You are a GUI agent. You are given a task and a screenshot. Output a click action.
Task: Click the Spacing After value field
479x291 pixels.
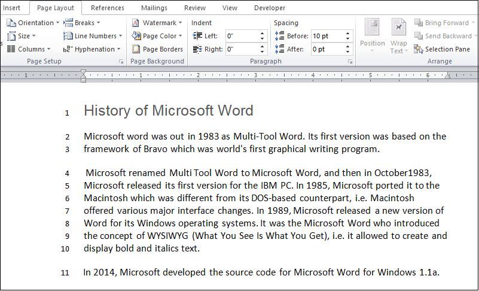tap(327, 49)
